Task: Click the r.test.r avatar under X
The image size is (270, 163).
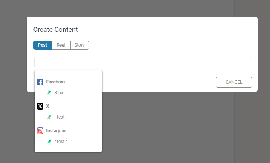Action: [x=49, y=117]
